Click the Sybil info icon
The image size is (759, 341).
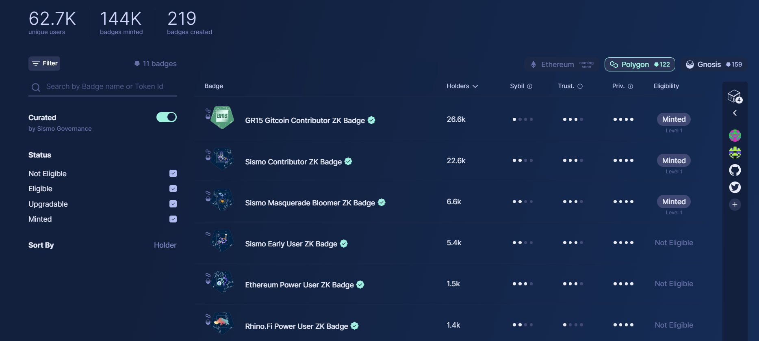(x=529, y=86)
